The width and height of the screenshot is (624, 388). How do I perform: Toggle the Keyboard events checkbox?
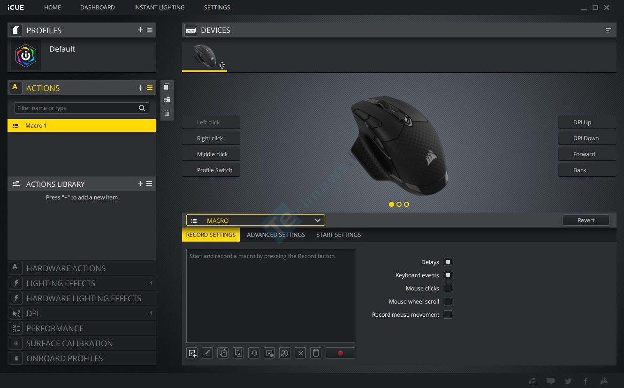[x=448, y=275]
